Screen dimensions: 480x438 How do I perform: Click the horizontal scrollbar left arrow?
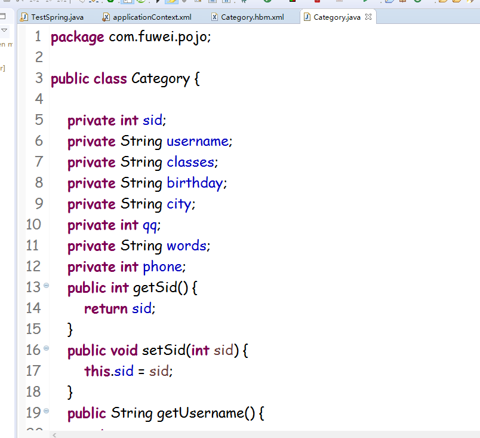(x=54, y=435)
